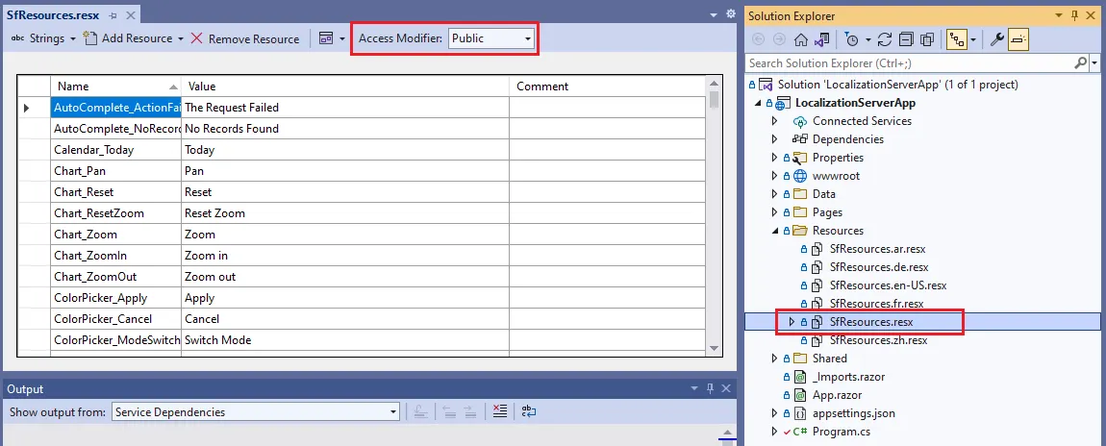Image resolution: width=1106 pixels, height=446 pixels.
Task: Click the Forward arrow in Solution Explorer
Action: 779,39
